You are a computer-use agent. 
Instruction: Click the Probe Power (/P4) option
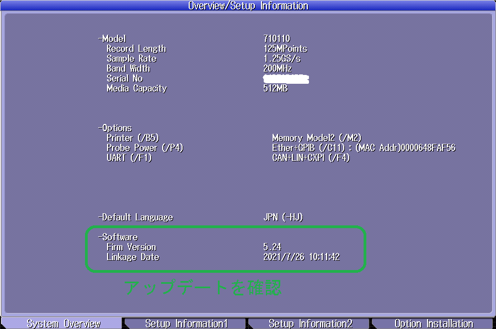point(145,148)
